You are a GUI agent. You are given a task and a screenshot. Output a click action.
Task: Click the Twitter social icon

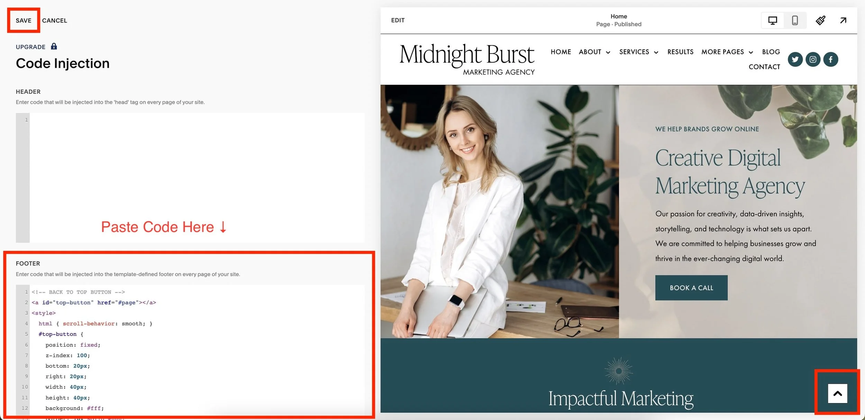pyautogui.click(x=795, y=60)
